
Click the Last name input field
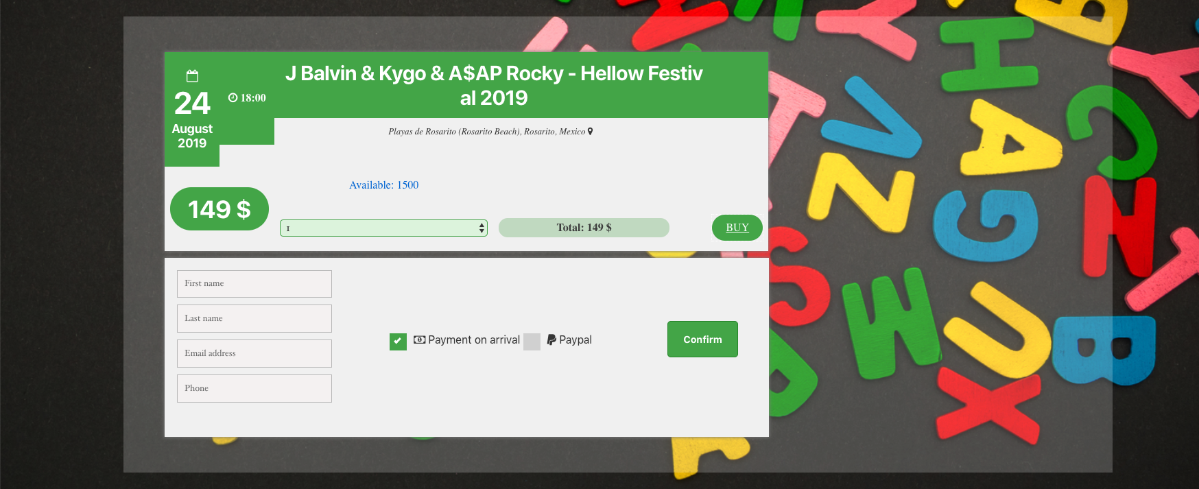pos(254,318)
